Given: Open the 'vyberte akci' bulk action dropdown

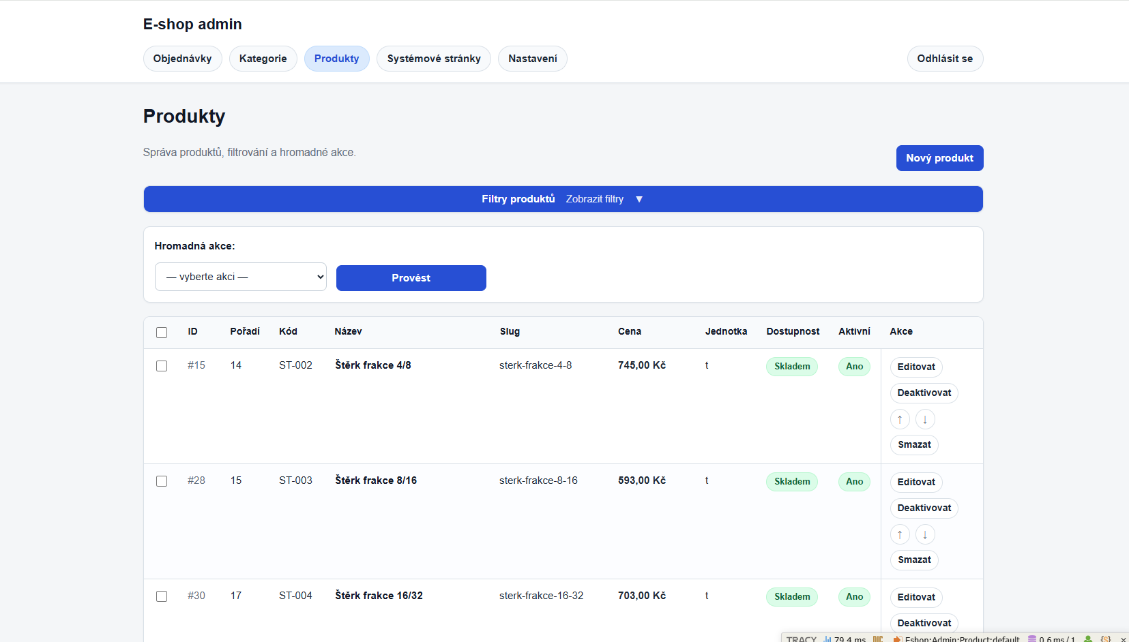Looking at the screenshot, I should [x=241, y=277].
